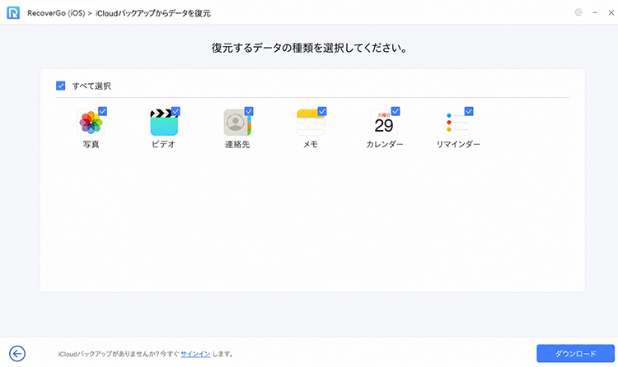Click the Photos (写真) app icon
The width and height of the screenshot is (618, 367).
(x=91, y=123)
